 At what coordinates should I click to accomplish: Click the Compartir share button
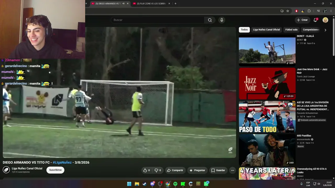175,170
